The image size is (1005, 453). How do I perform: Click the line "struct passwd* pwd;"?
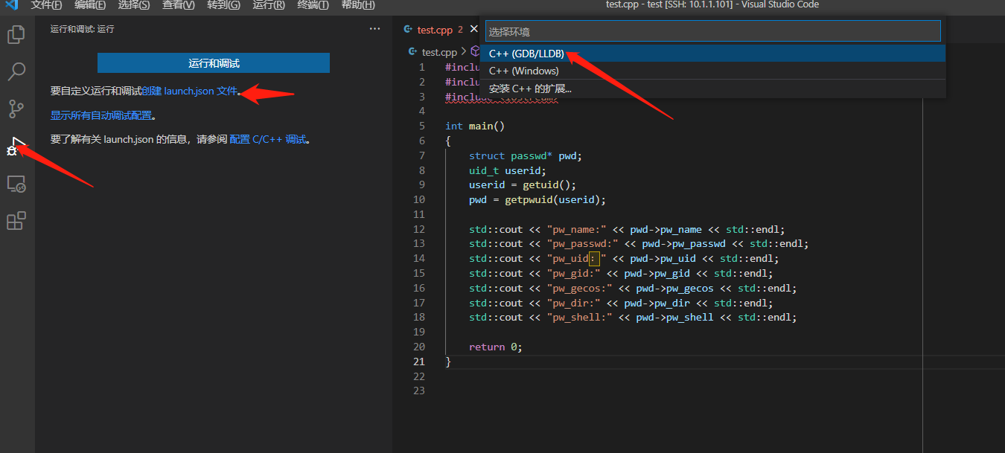point(525,155)
